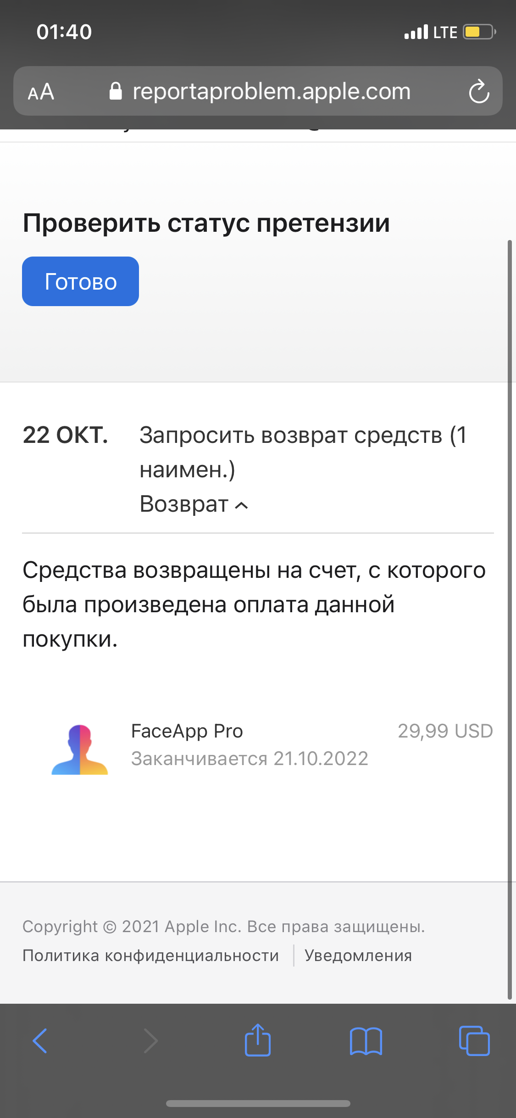Open the AA reader text options
The image size is (516, 1118).
click(x=41, y=91)
